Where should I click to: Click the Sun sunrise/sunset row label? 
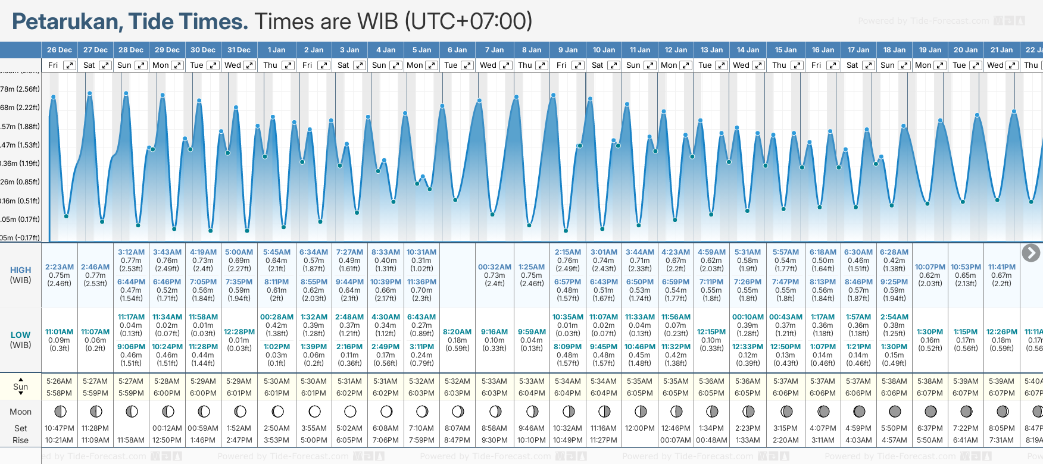click(21, 387)
